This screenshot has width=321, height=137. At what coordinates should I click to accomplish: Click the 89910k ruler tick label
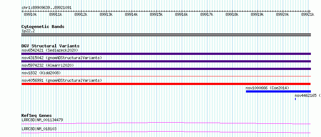[31, 14]
